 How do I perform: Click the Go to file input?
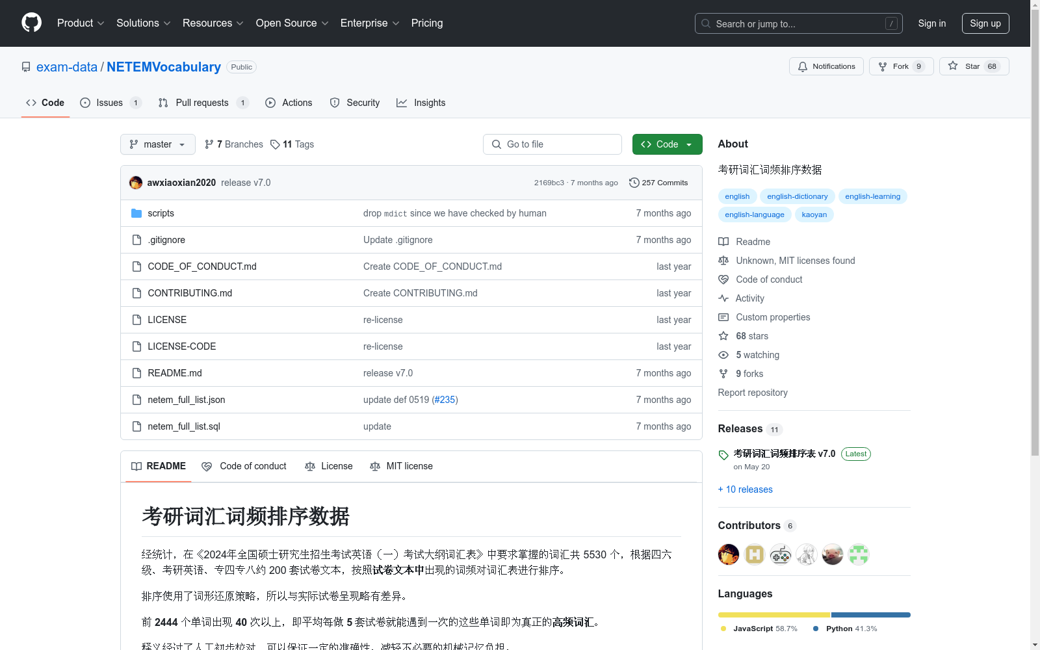point(552,144)
